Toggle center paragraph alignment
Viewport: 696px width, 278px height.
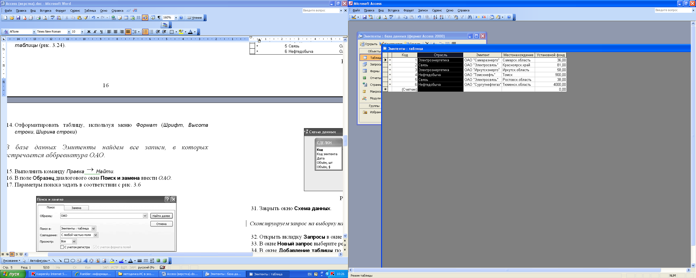[x=115, y=32]
